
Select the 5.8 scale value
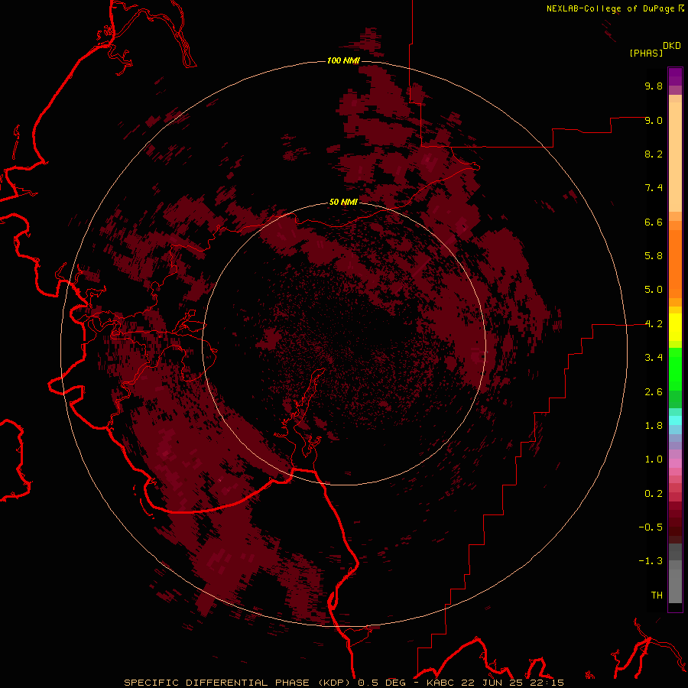tap(654, 256)
